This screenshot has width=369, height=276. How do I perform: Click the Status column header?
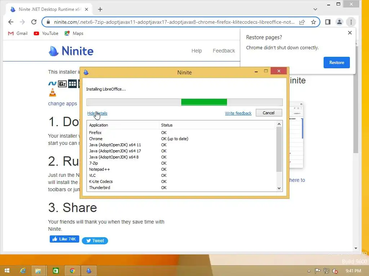tap(217, 125)
